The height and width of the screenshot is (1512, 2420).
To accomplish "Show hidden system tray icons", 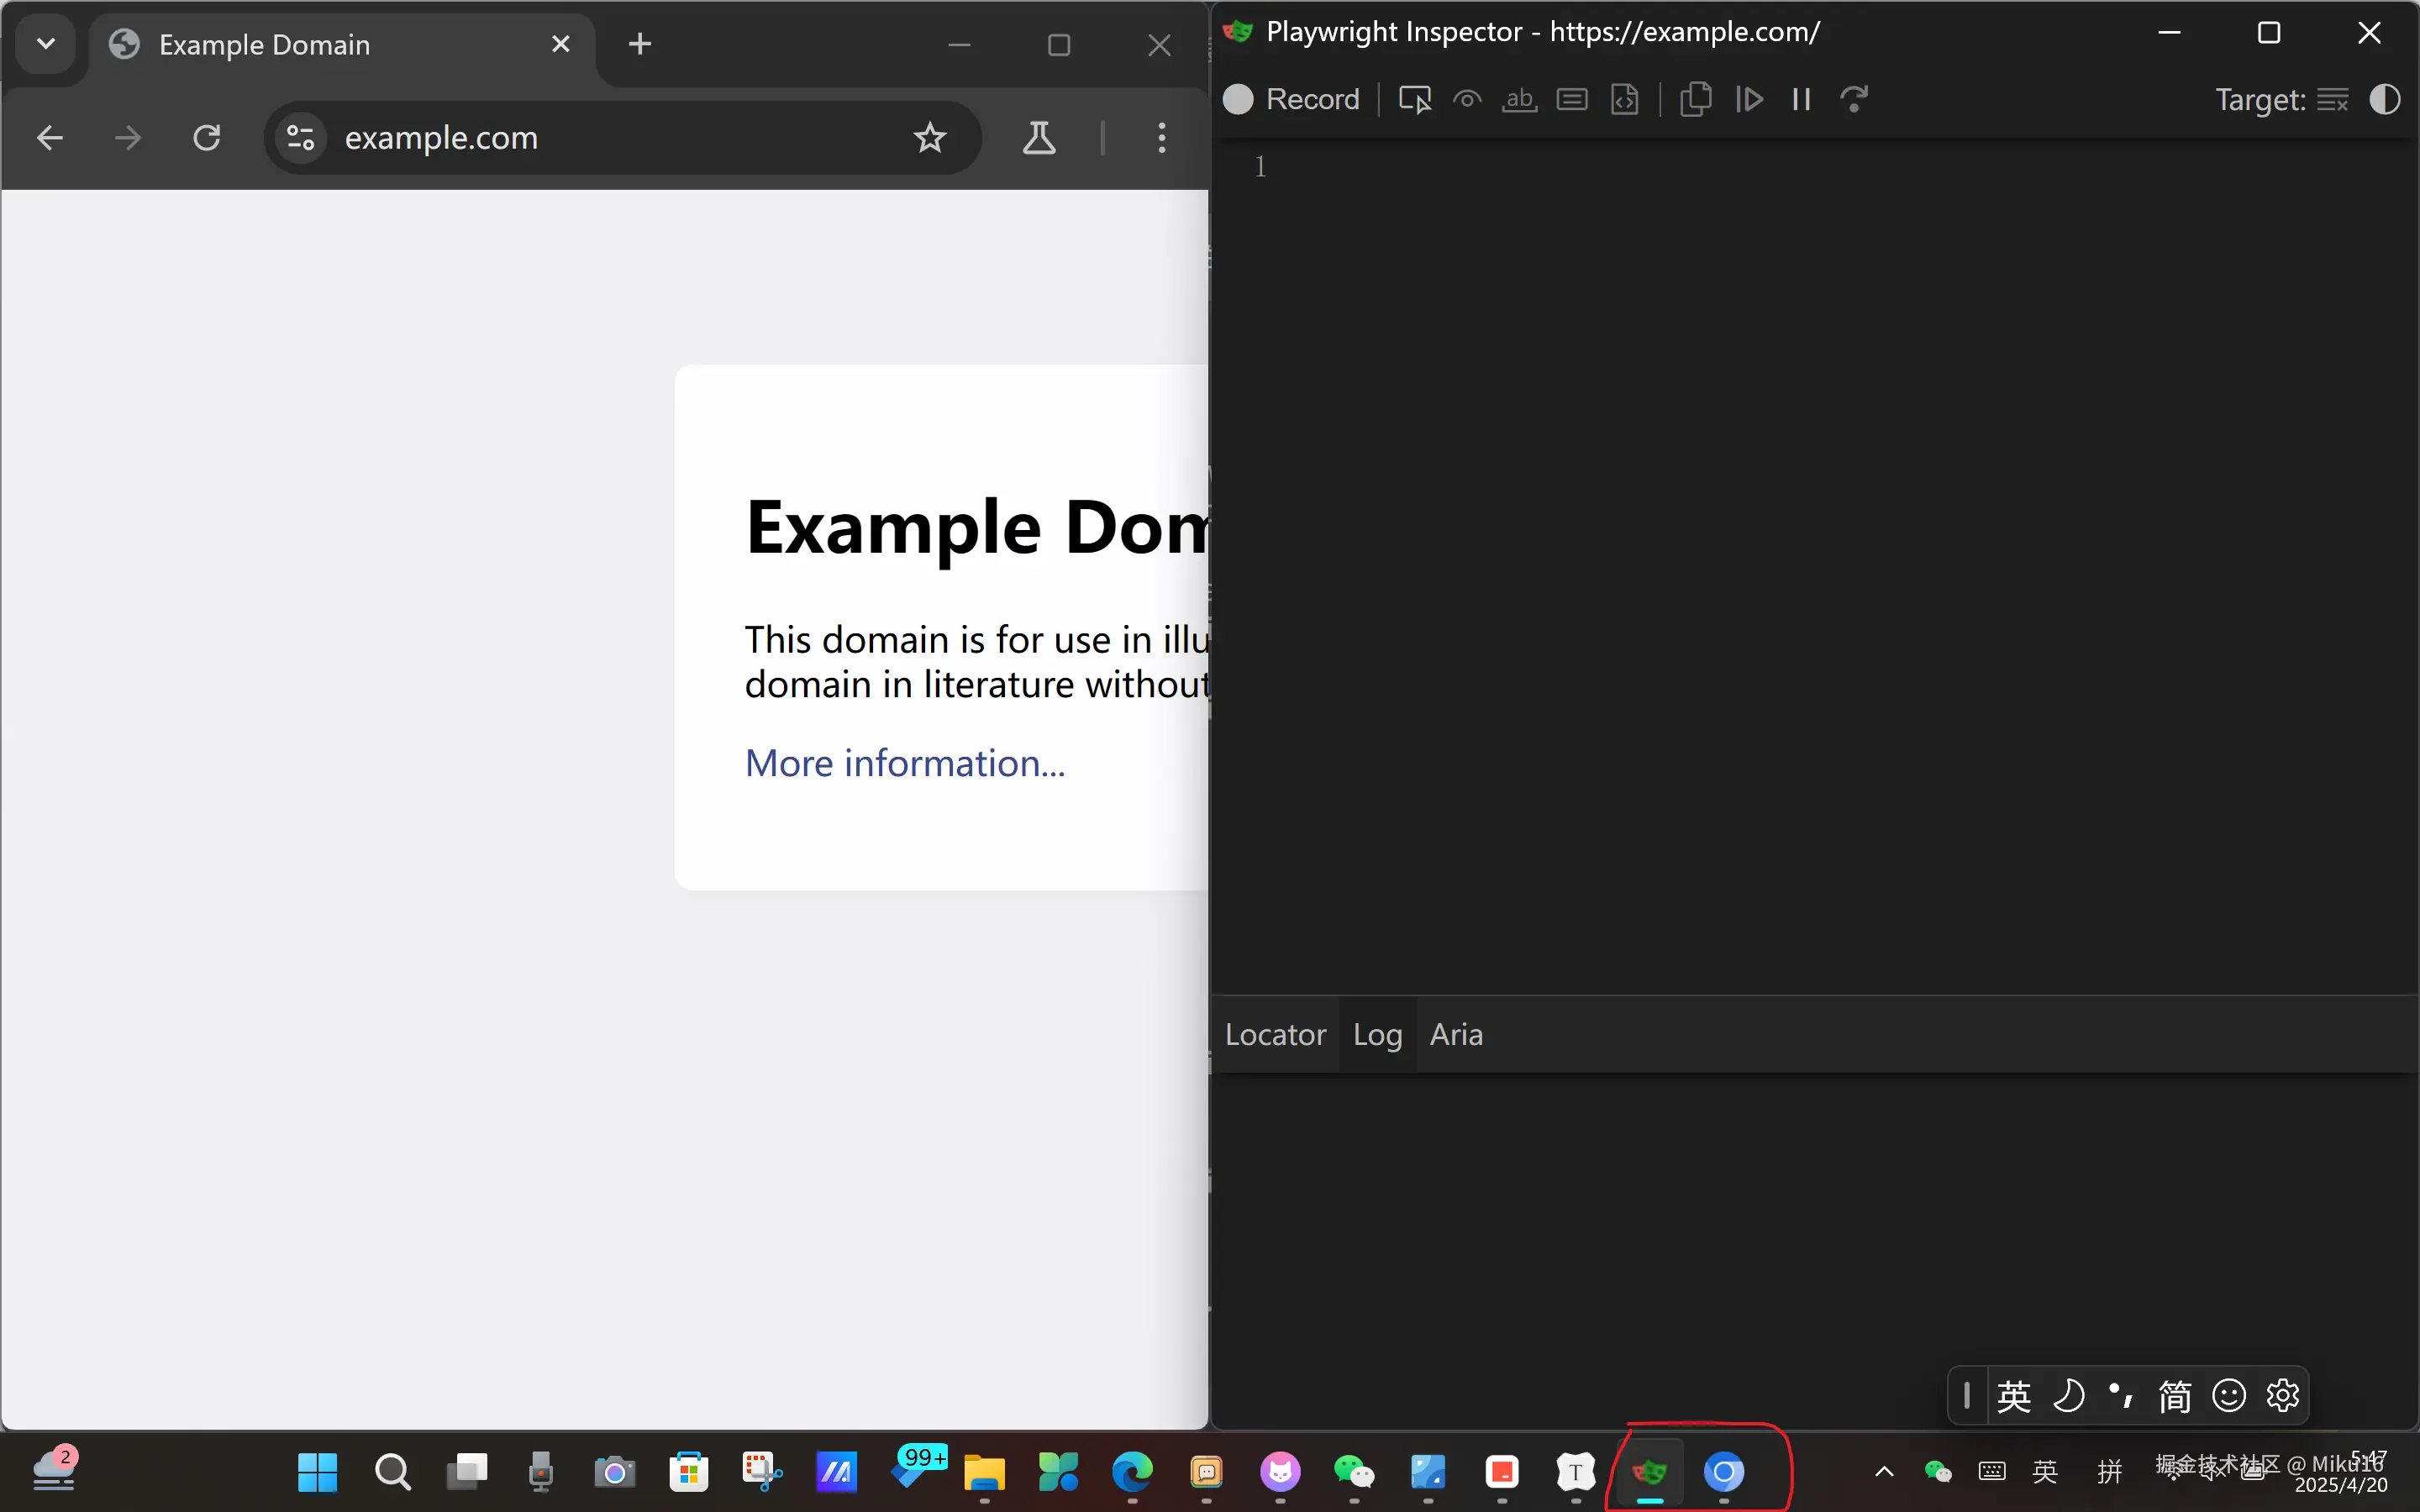I will [1884, 1471].
